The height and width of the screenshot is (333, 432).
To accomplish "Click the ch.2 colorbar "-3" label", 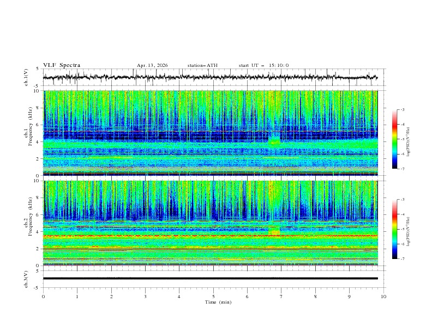I will pos(402,200).
